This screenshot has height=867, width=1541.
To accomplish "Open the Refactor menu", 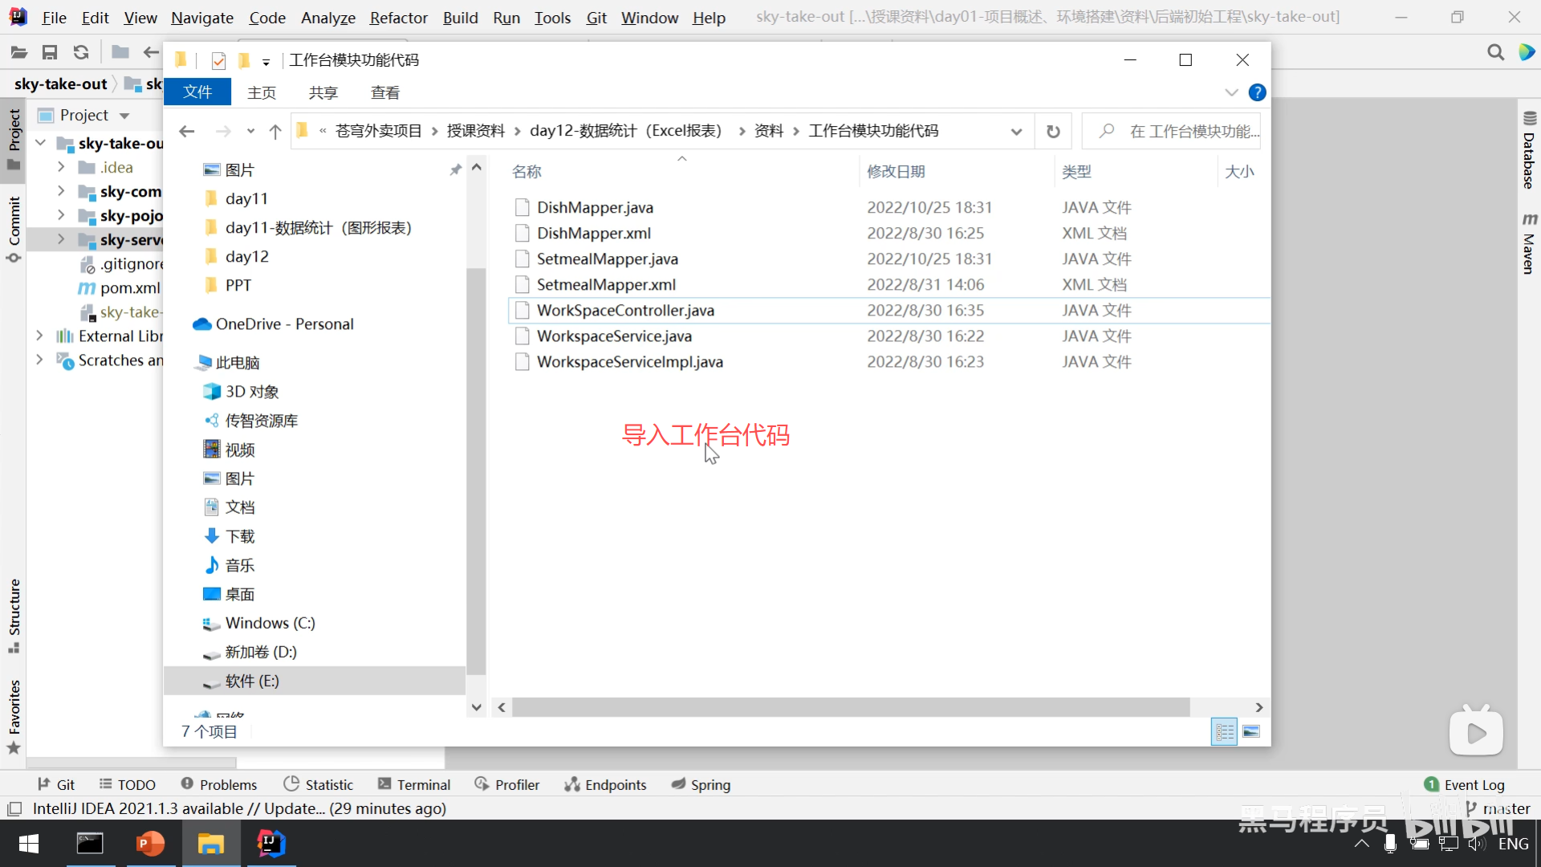I will click(x=398, y=18).
